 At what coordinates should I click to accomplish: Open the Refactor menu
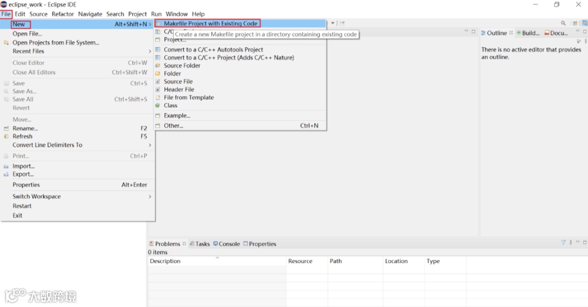point(63,14)
